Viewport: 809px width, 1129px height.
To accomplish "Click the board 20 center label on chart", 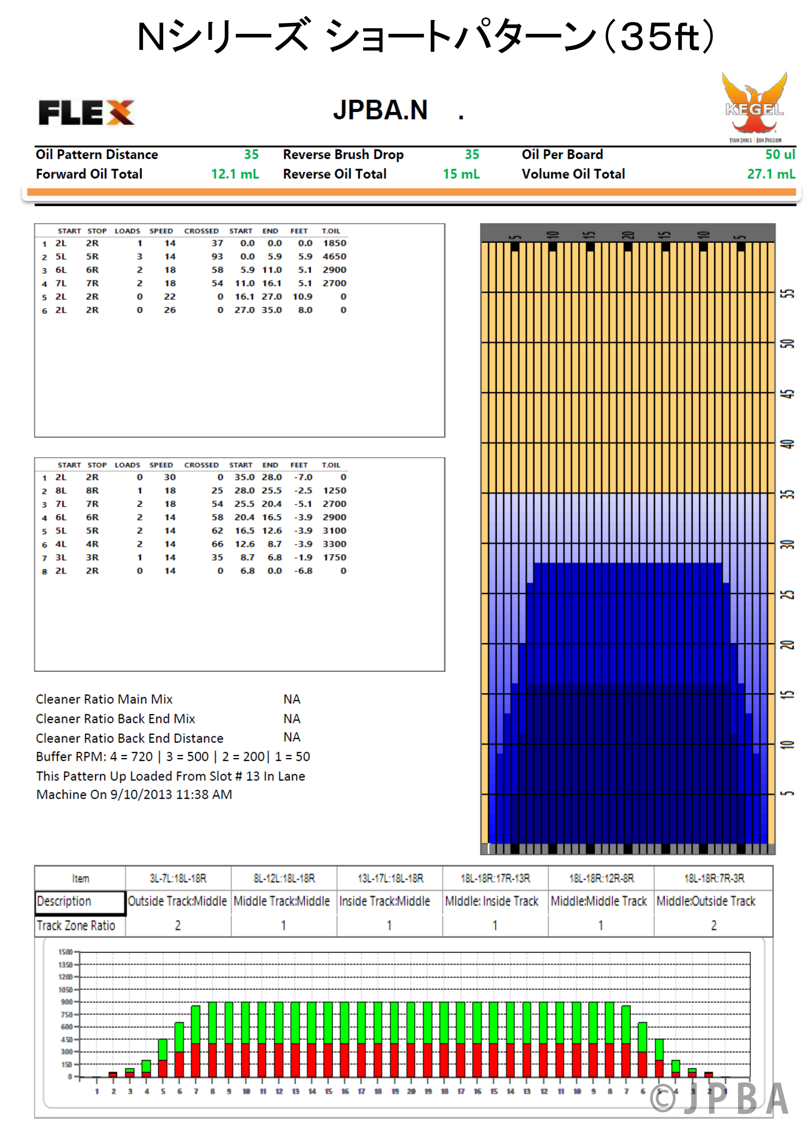I will click(411, 1091).
